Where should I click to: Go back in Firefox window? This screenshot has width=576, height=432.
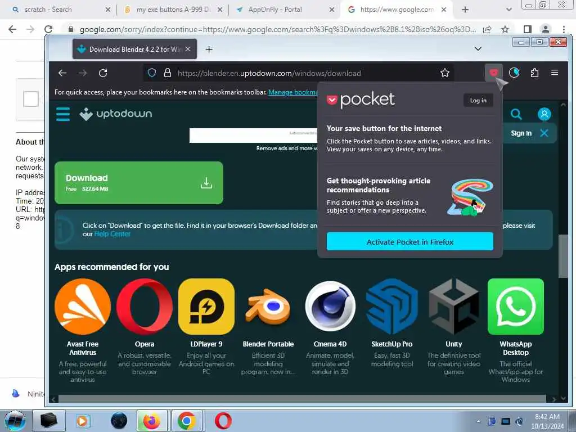(62, 73)
